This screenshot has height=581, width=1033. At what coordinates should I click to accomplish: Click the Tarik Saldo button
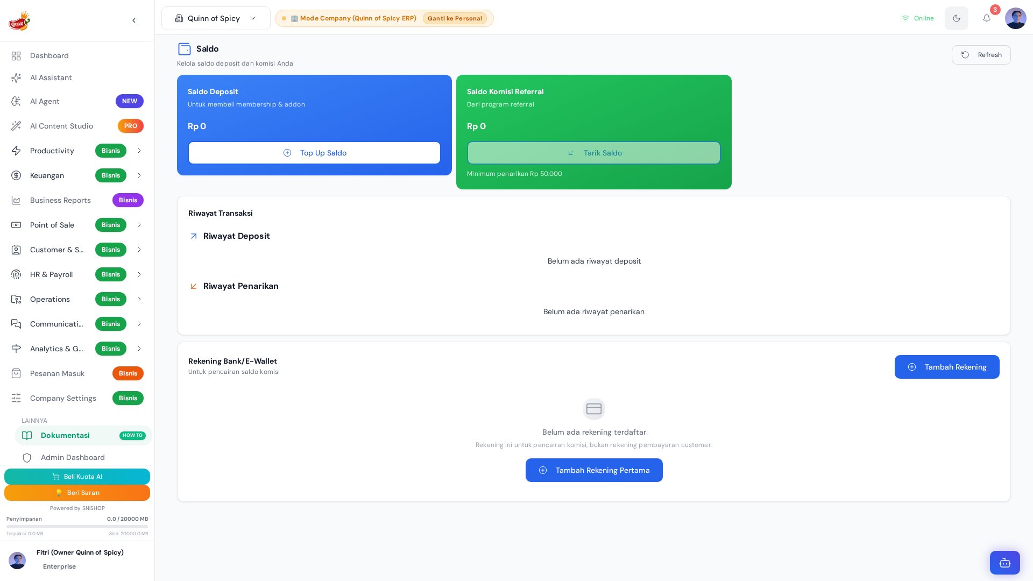click(x=593, y=153)
